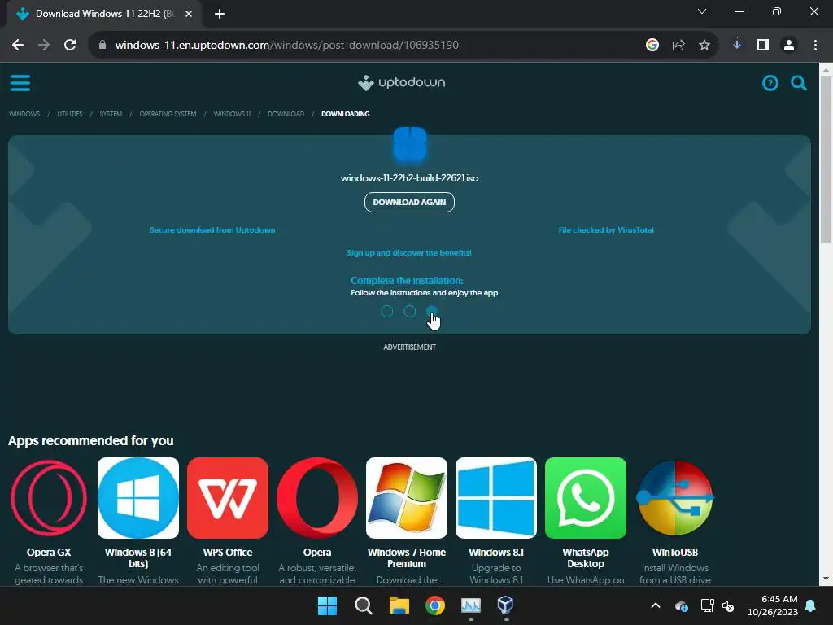Open the help question mark icon

coord(770,83)
